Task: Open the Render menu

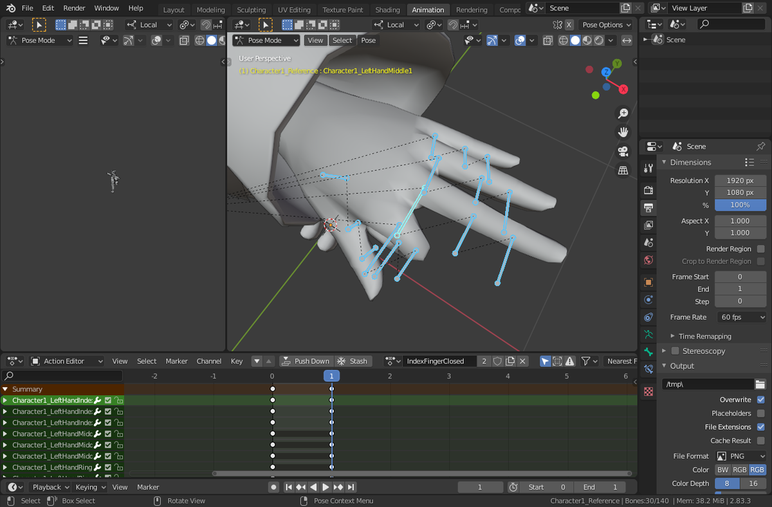Action: click(x=74, y=8)
